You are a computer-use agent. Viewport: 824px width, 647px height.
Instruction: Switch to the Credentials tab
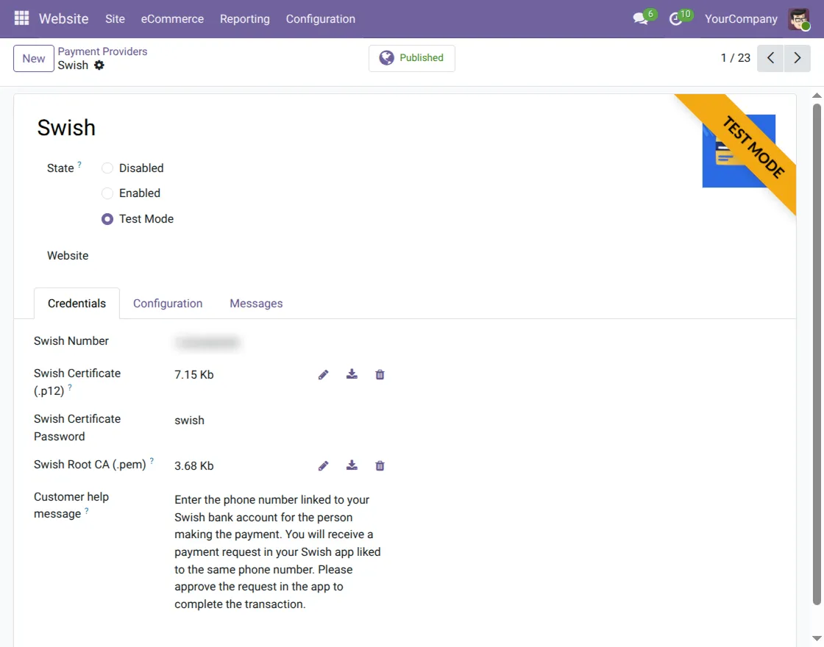(77, 304)
